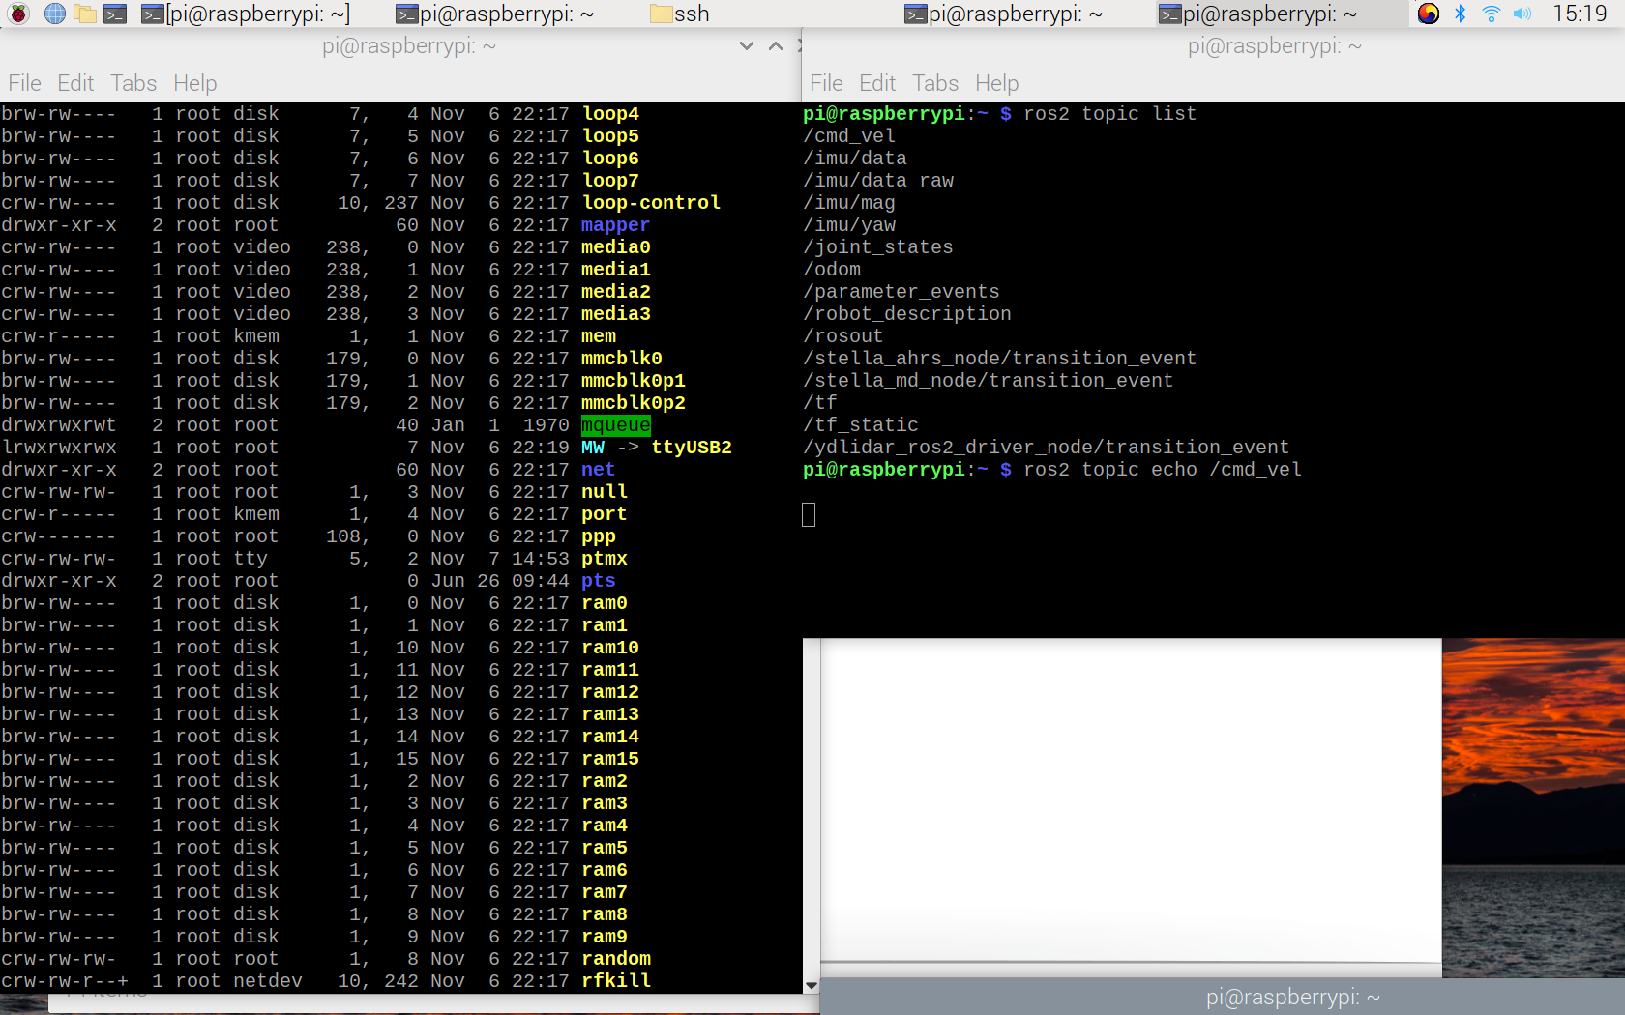Launch a terminal from the panel launcher

pos(115,14)
